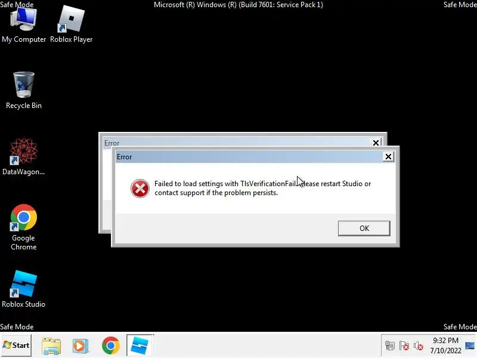Click OK in the Error dialog
The height and width of the screenshot is (358, 477).
pyautogui.click(x=364, y=229)
